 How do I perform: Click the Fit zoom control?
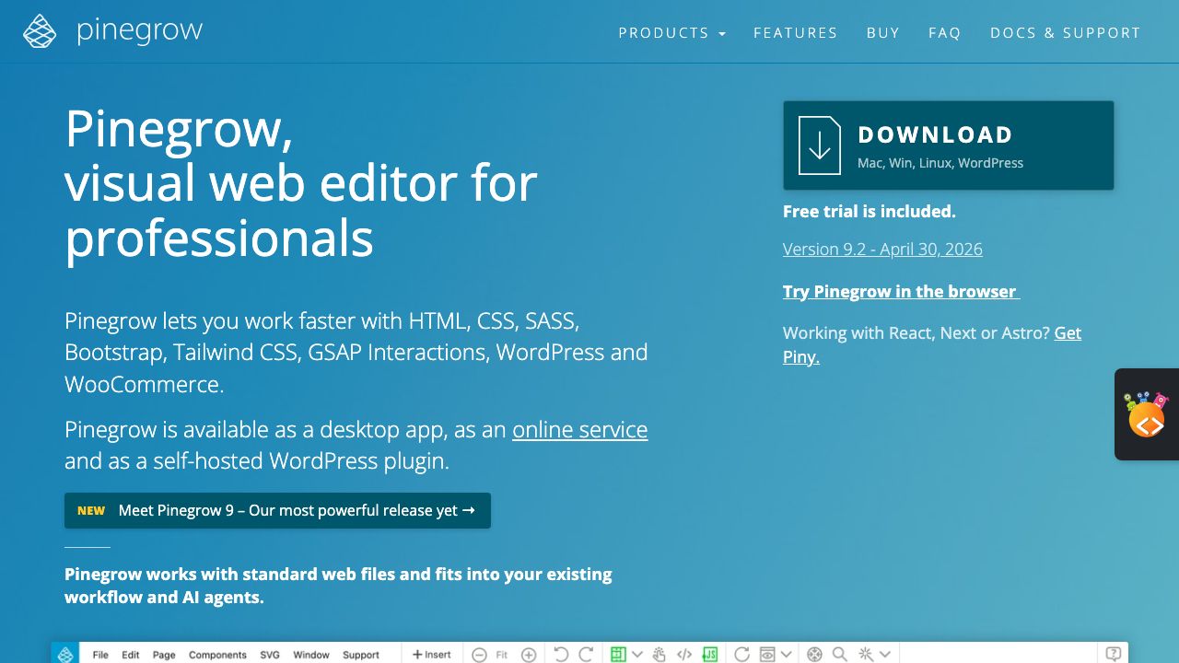502,655
